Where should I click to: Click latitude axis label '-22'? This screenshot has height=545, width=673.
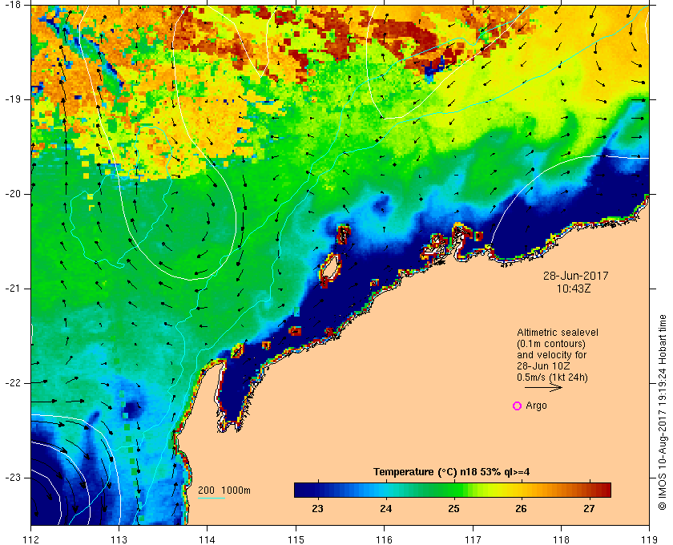(x=13, y=383)
